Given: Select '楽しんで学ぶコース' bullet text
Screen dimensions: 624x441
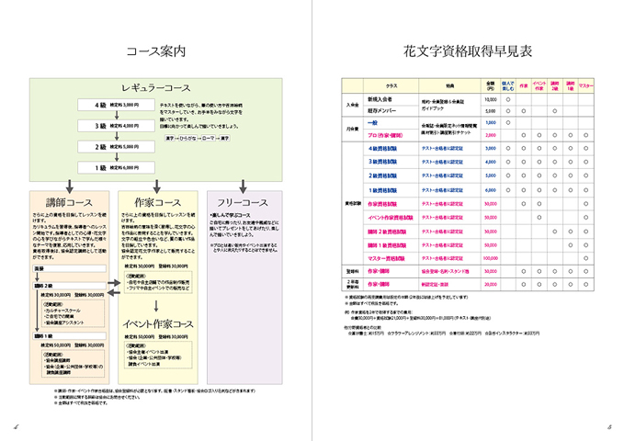Looking at the screenshot, I should pyautogui.click(x=231, y=215).
